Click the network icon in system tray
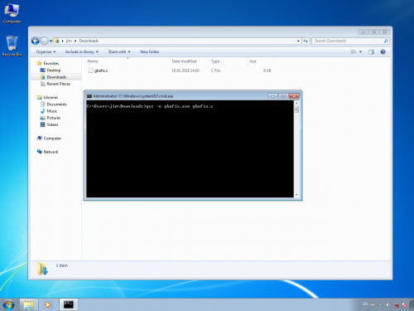This screenshot has width=414, height=311. [397, 305]
